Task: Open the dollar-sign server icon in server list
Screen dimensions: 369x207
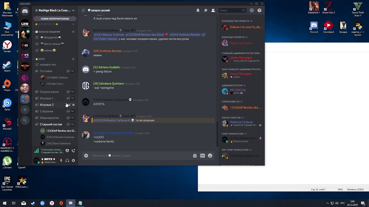Action: pos(25,77)
